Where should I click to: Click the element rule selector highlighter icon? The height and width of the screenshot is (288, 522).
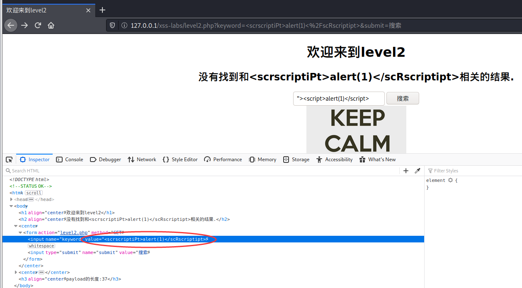click(450, 181)
